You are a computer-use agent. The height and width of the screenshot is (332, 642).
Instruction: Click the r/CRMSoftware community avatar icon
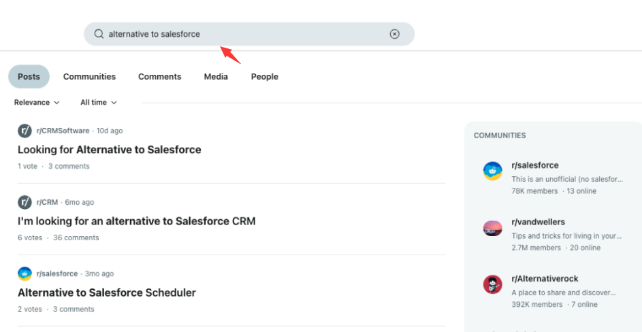(x=25, y=131)
